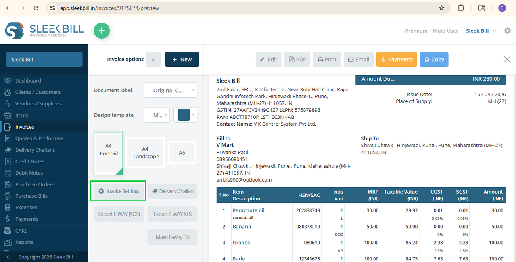The height and width of the screenshot is (262, 516).
Task: Click the Credit Notes sidebar icon
Action: tap(7, 161)
